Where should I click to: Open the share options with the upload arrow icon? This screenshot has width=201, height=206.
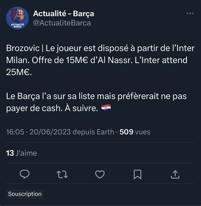(x=175, y=175)
